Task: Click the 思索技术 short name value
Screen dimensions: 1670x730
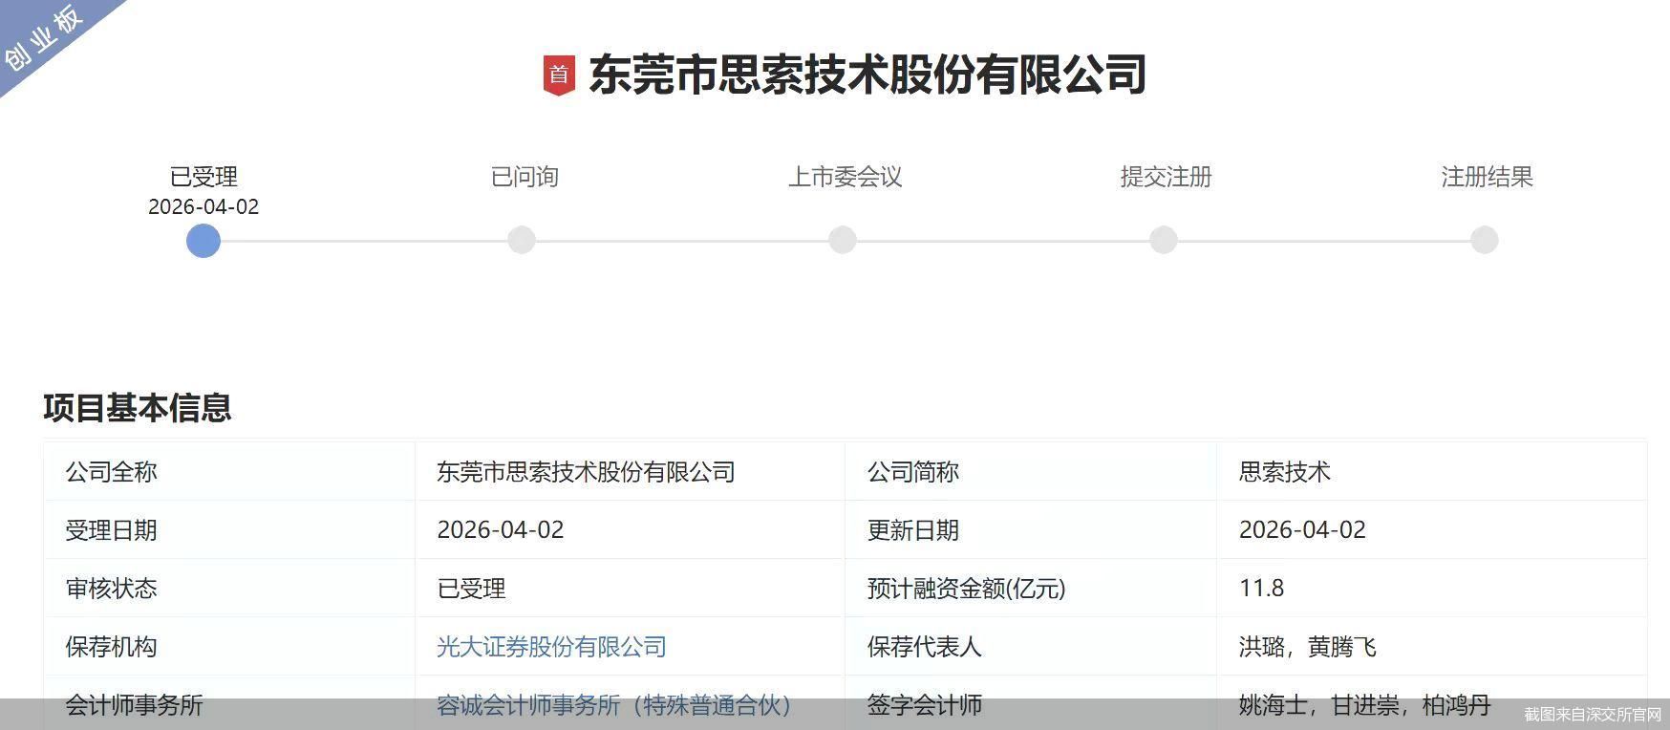Action: coord(1285,472)
